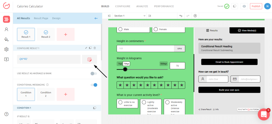Duplicate Result 1 with the copy icon
This screenshot has height=124, width=272.
pos(90,48)
